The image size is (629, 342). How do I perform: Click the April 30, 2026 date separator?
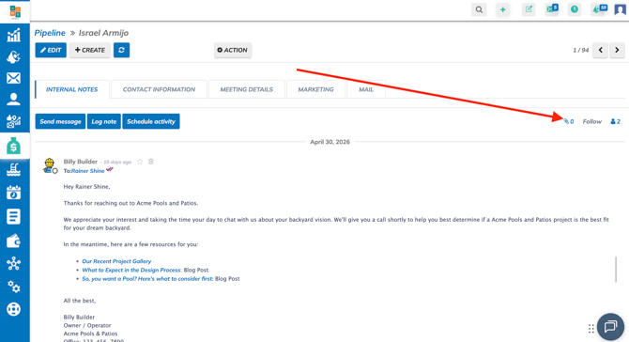(x=330, y=142)
